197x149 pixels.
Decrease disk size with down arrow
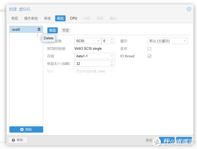pos(112,65)
